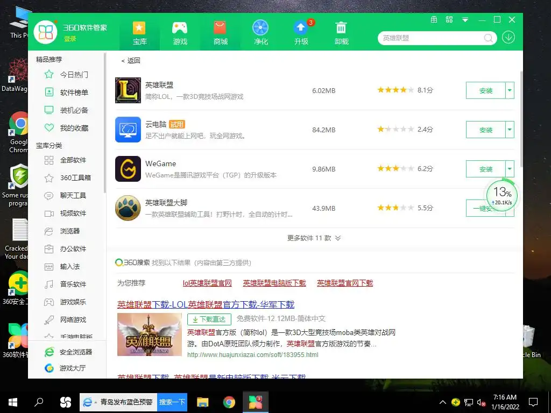The image size is (551, 413).
Task: Expand install options for 云电脑
Action: (x=510, y=130)
